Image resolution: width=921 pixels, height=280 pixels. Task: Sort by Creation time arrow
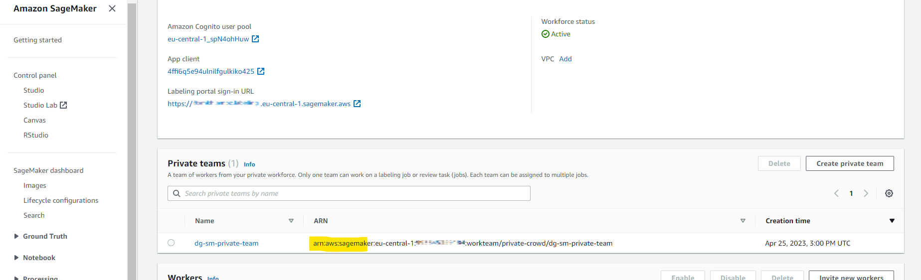coord(892,221)
